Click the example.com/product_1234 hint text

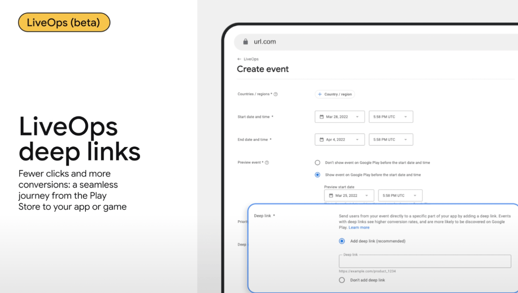point(367,271)
